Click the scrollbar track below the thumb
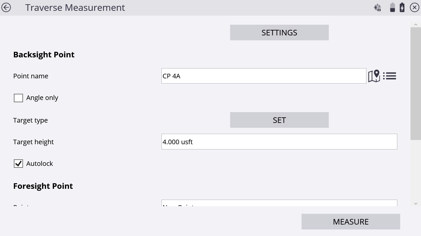This screenshot has height=236, width=421. click(x=416, y=170)
